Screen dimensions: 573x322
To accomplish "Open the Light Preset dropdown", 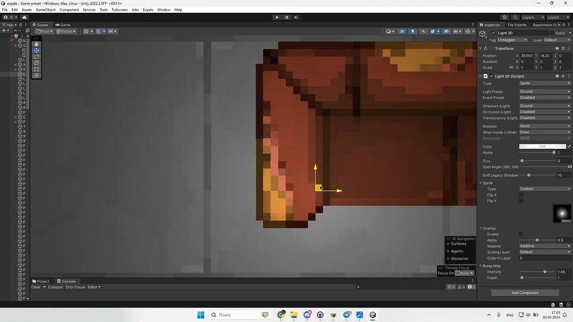I will [x=544, y=91].
